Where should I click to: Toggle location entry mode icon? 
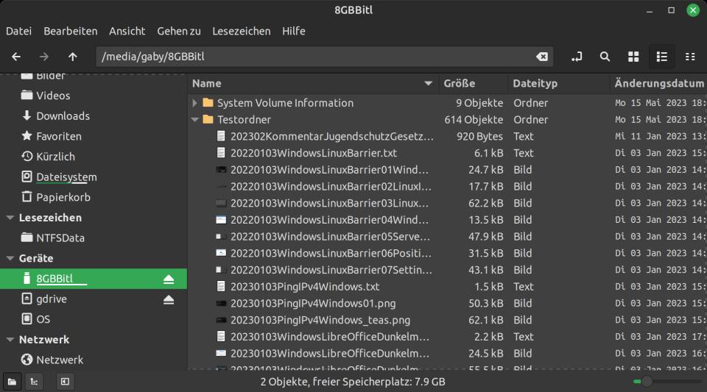(x=577, y=57)
